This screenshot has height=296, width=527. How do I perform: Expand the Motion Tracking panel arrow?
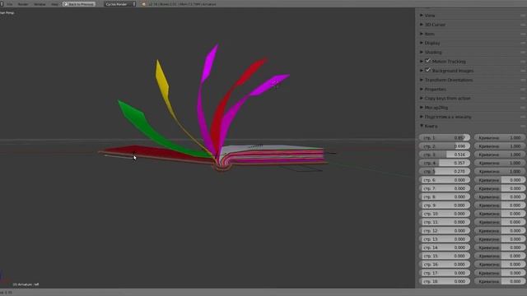(422, 62)
